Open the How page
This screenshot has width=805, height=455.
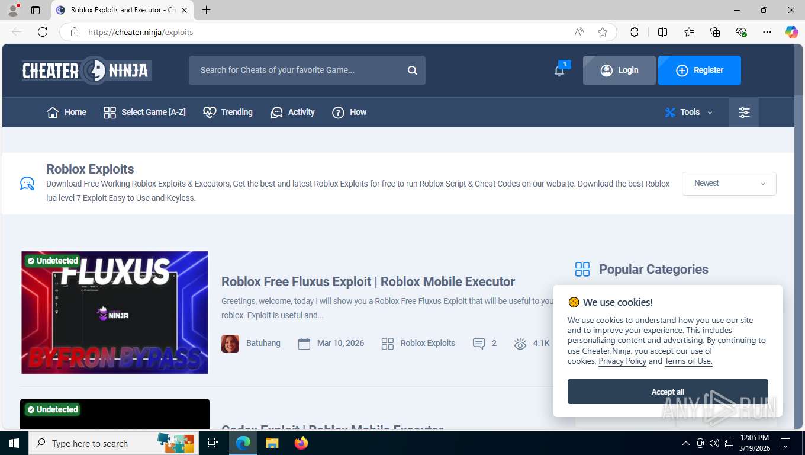[349, 113]
